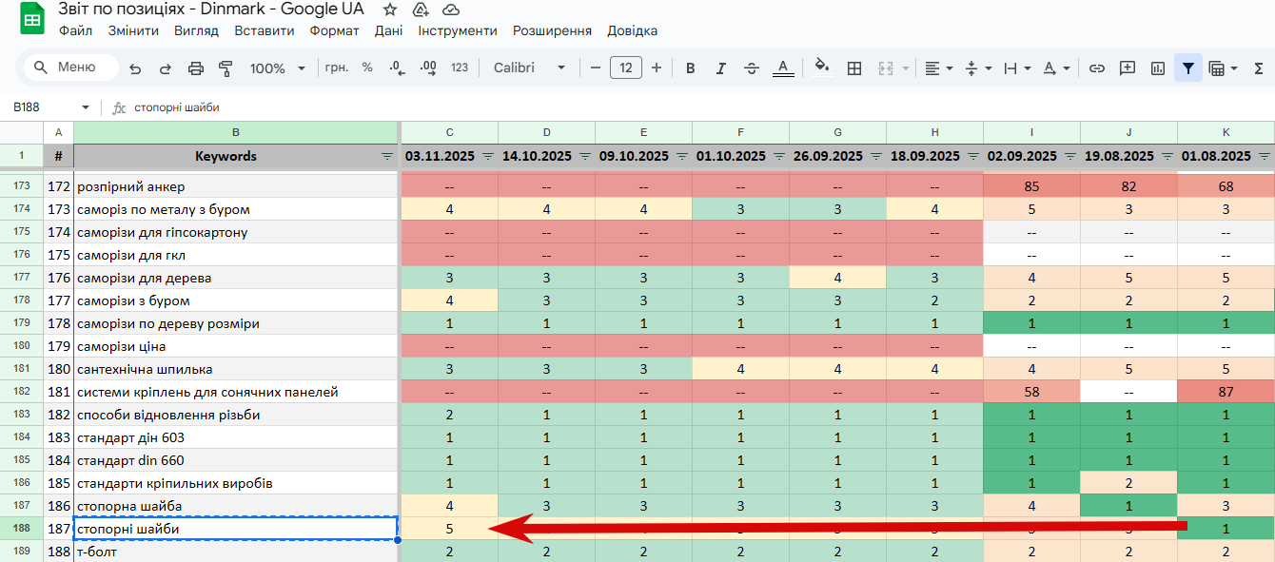Image resolution: width=1275 pixels, height=562 pixels.
Task: Open the zoom level dropdown
Action: point(277,68)
